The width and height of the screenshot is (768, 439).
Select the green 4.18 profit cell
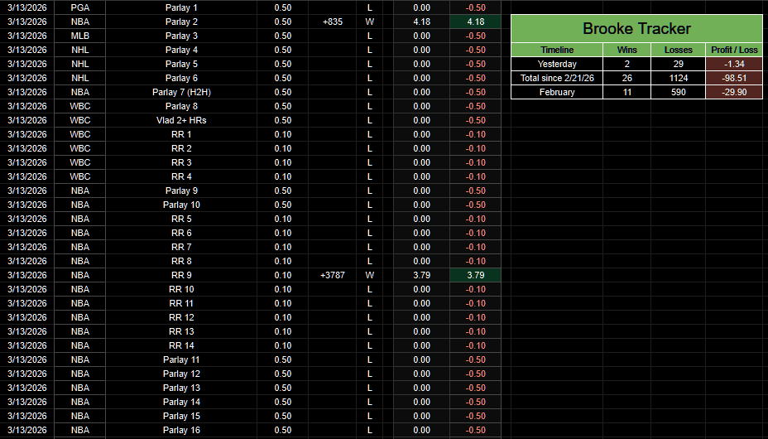(475, 22)
